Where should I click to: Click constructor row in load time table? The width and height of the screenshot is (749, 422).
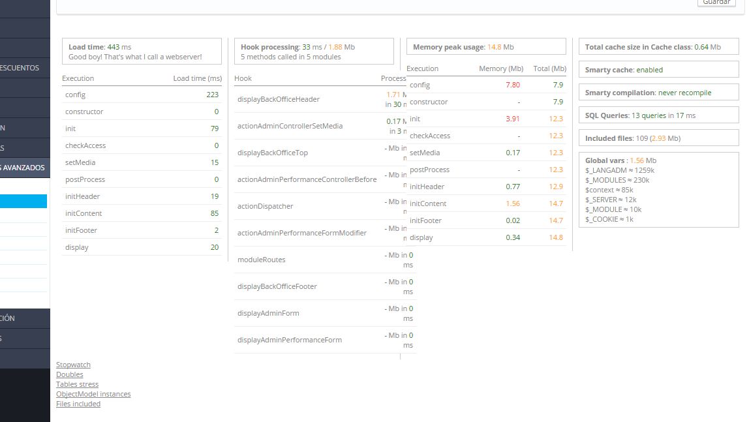point(142,112)
